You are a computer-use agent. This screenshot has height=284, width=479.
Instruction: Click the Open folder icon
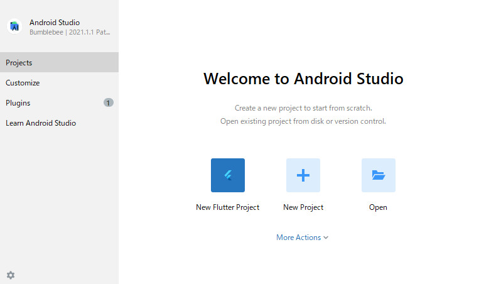pyautogui.click(x=378, y=175)
